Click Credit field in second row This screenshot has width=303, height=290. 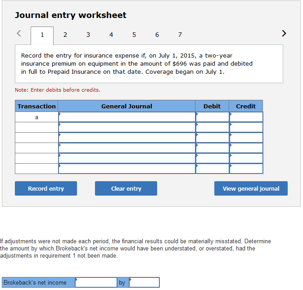coord(246,127)
